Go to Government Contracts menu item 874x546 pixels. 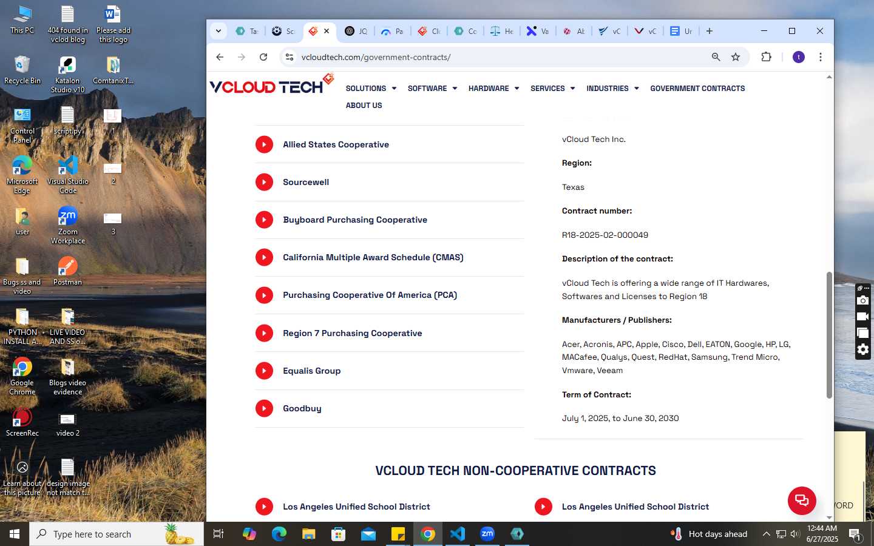click(x=697, y=89)
